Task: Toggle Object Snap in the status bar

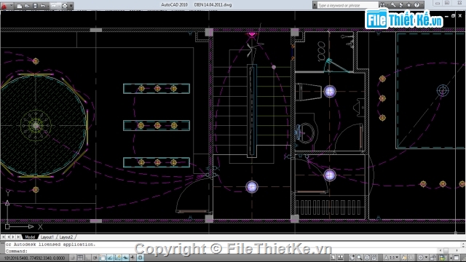Action: pos(103,258)
